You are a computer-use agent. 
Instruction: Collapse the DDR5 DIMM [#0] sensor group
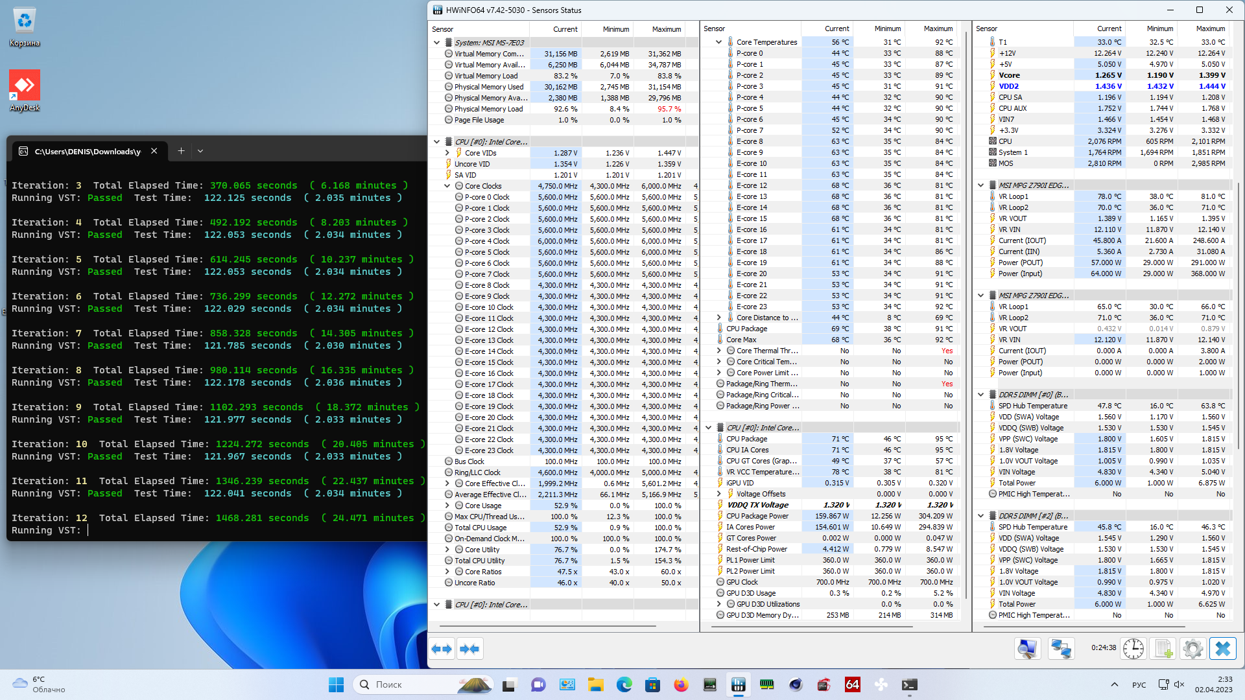[x=981, y=395]
